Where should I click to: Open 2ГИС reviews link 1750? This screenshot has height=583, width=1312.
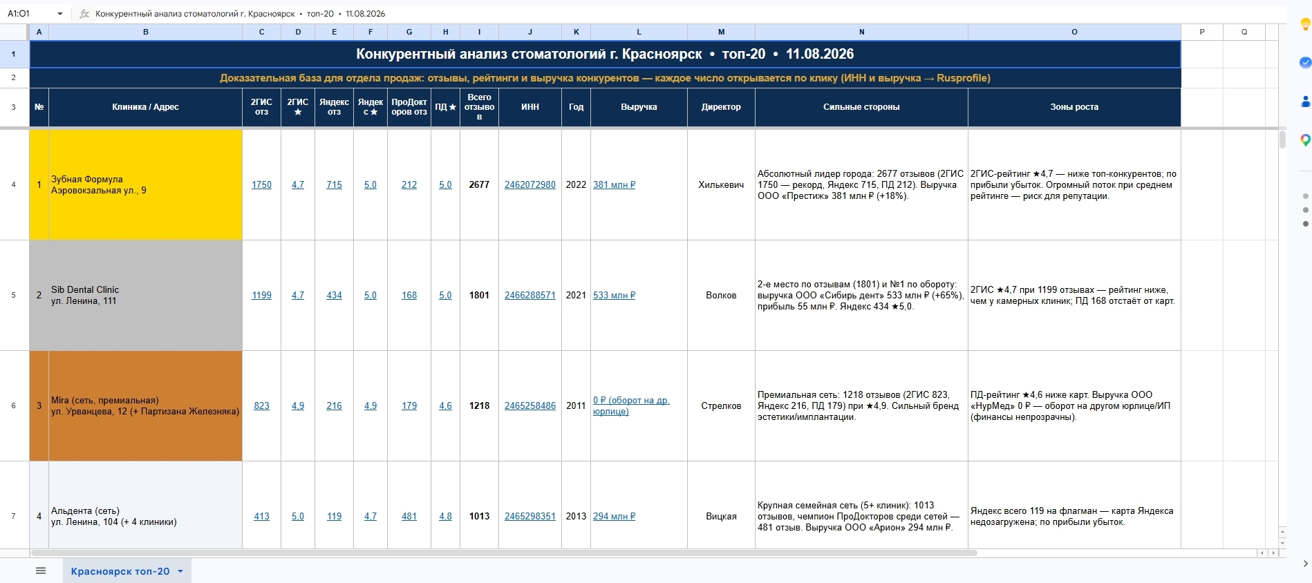[x=261, y=184]
